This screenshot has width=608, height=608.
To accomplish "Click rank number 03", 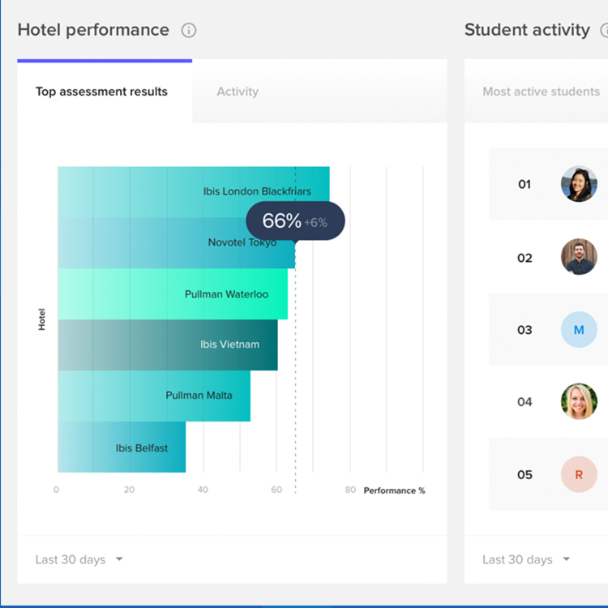I will point(525,330).
